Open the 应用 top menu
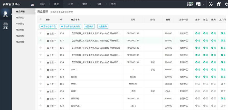 click(99, 4)
